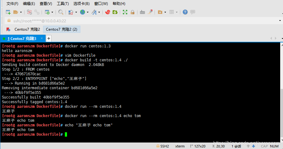Toggle full screen mode icon

[x=125, y=12]
